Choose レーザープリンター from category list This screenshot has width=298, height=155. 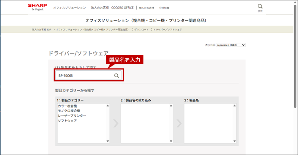pos(72,116)
